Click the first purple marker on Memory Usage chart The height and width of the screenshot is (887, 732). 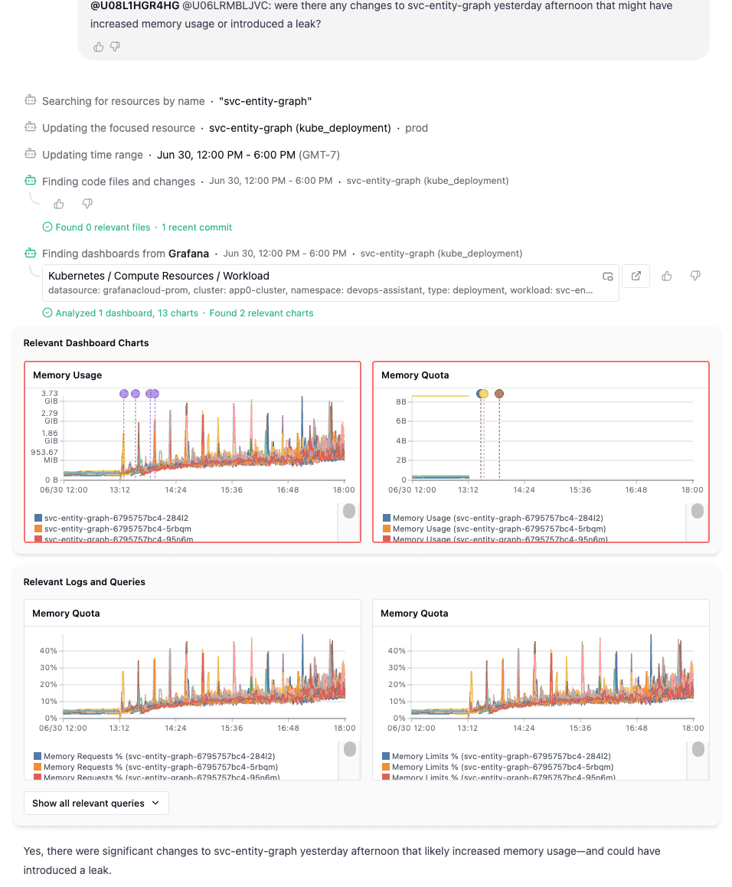(124, 394)
